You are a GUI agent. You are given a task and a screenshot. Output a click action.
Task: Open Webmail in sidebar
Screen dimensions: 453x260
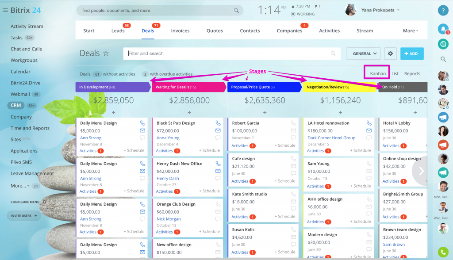(x=20, y=94)
